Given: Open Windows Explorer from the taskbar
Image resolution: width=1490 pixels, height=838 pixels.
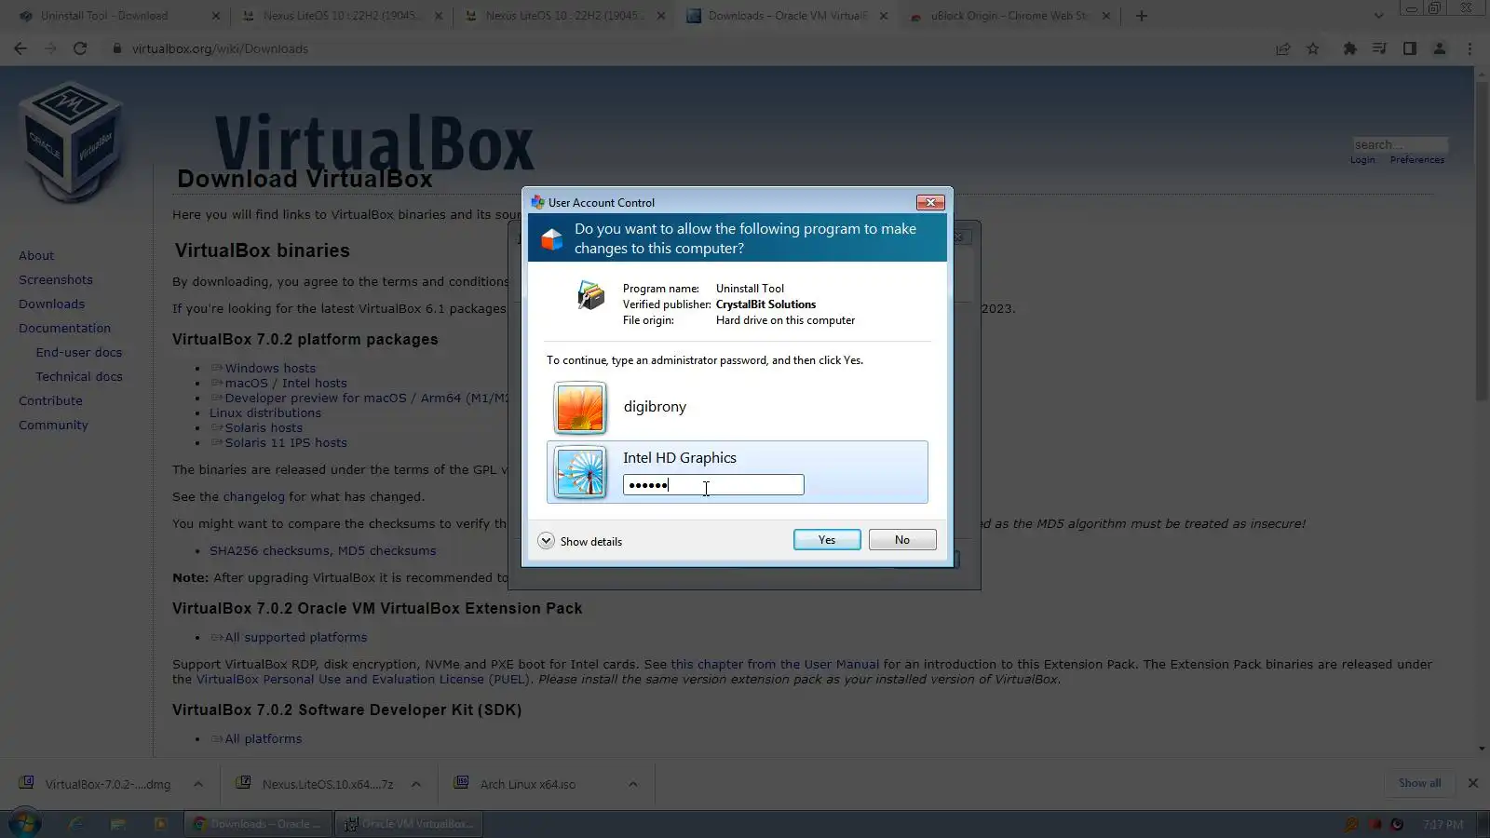Looking at the screenshot, I should click(117, 824).
